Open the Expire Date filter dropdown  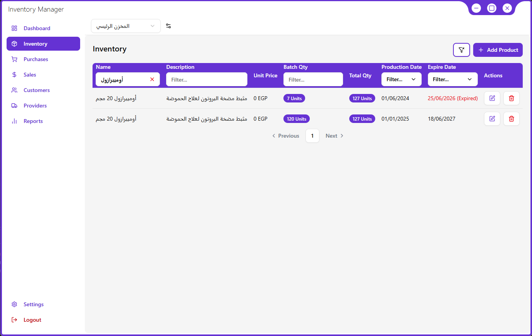click(453, 79)
